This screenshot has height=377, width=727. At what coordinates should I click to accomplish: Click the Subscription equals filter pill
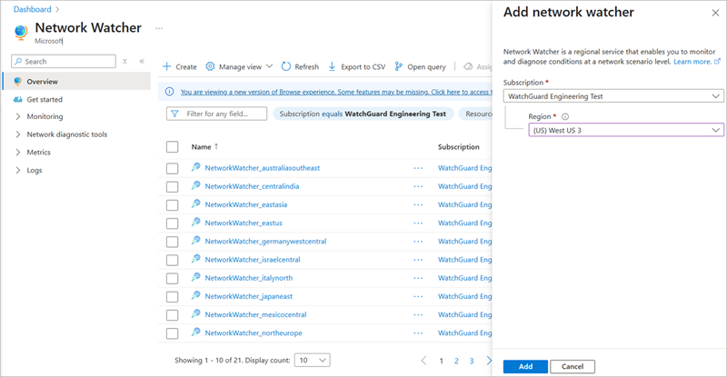(363, 114)
